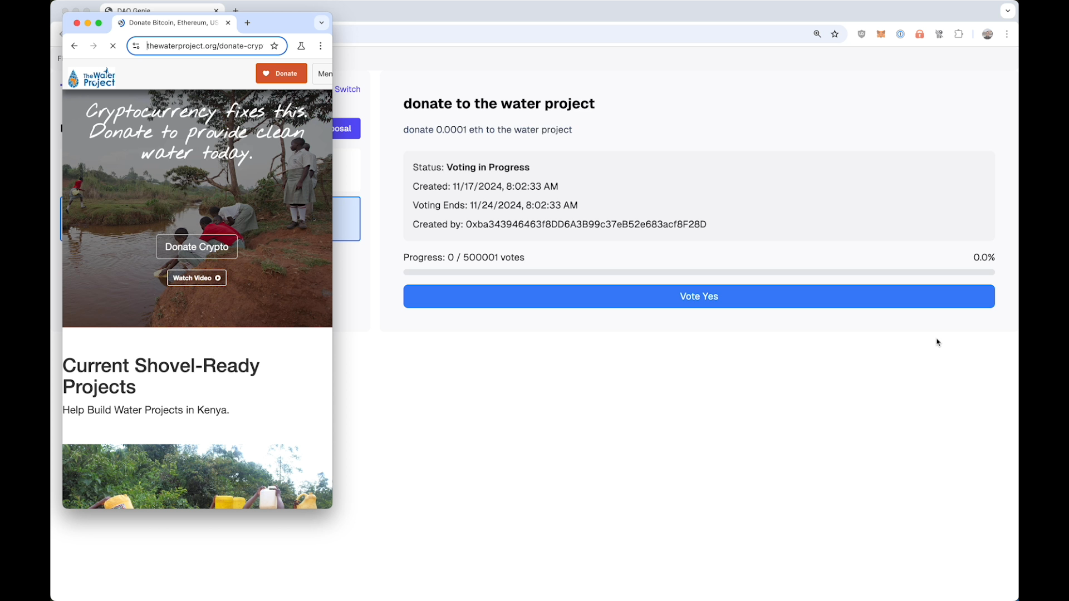
Task: Select the Donate Bitcoin, Ethereum tab
Action: [174, 23]
